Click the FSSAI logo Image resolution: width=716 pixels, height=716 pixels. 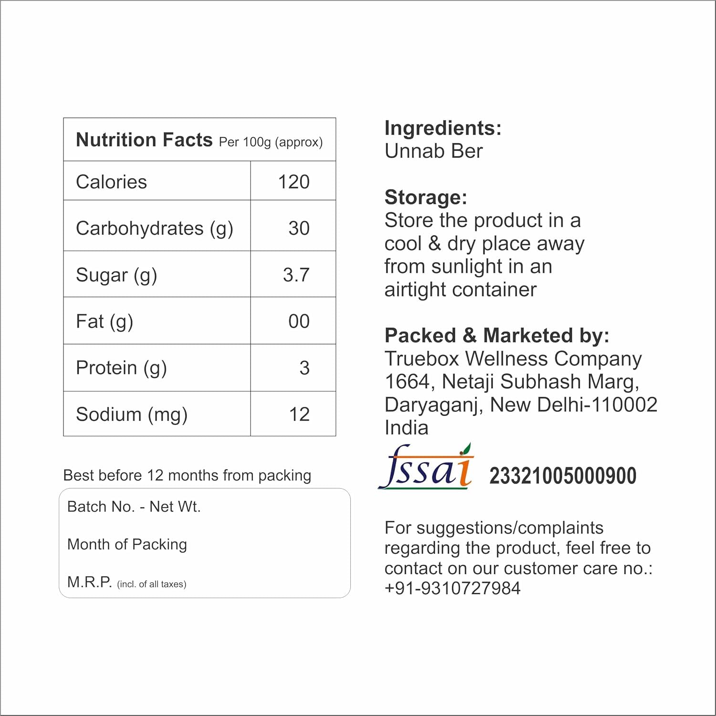click(426, 468)
